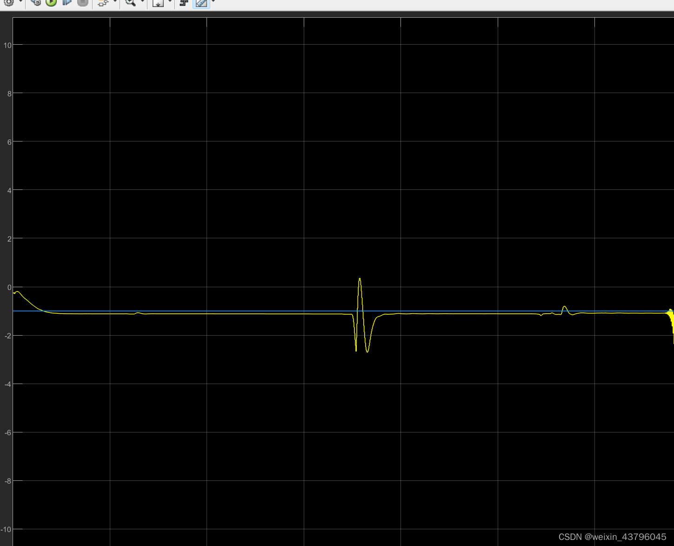Click y-axis label 10

7,45
